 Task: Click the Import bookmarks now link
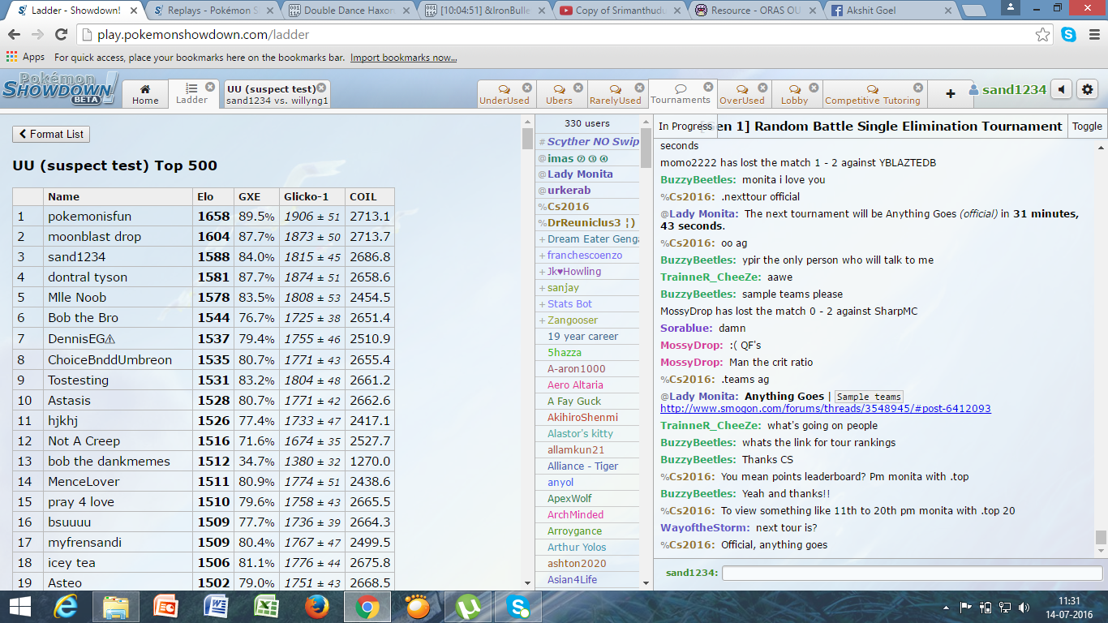(403, 58)
